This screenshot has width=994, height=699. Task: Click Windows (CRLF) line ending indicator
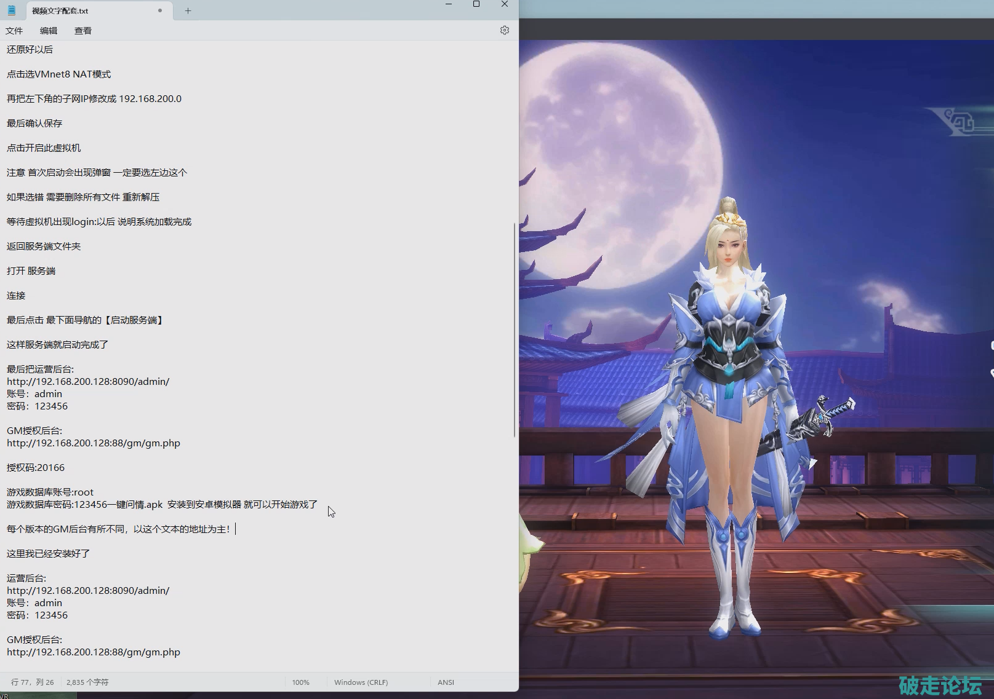pyautogui.click(x=361, y=682)
